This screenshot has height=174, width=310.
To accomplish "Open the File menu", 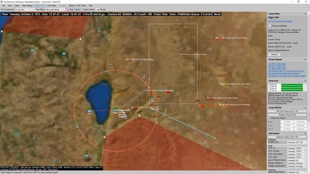I will [x=3, y=5].
